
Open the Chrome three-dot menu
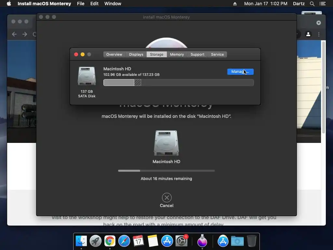click(x=319, y=34)
